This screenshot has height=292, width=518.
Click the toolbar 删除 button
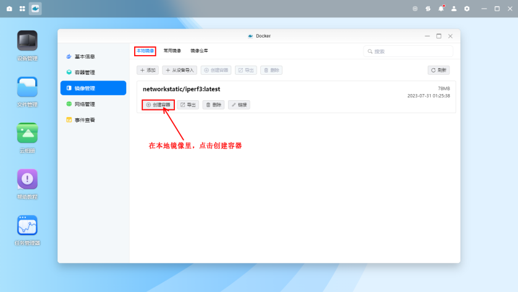(271, 70)
